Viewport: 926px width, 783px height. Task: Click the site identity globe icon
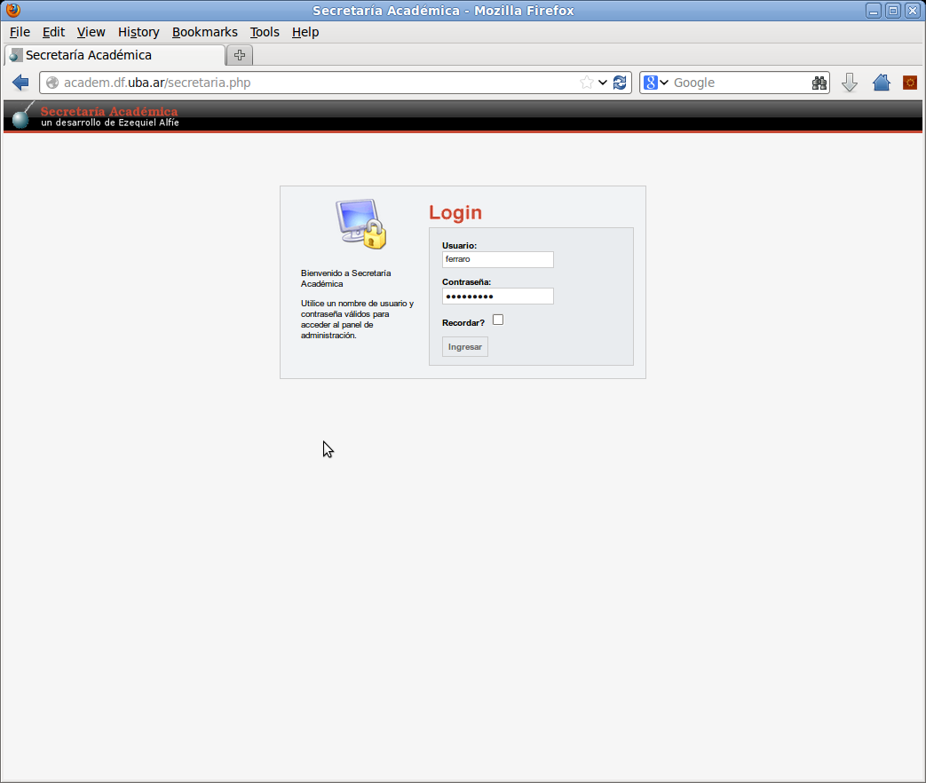coord(52,83)
